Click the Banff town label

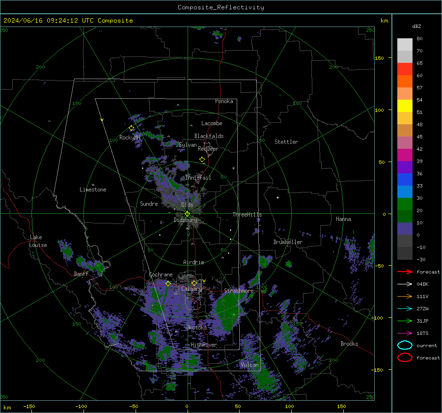[x=81, y=274]
